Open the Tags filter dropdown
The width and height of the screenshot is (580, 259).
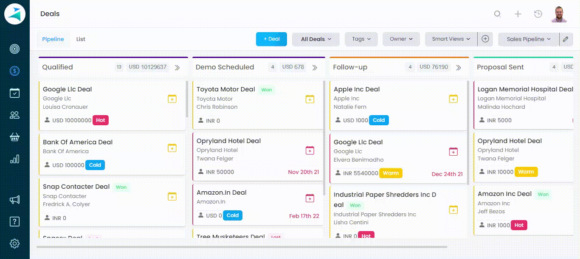(x=361, y=39)
